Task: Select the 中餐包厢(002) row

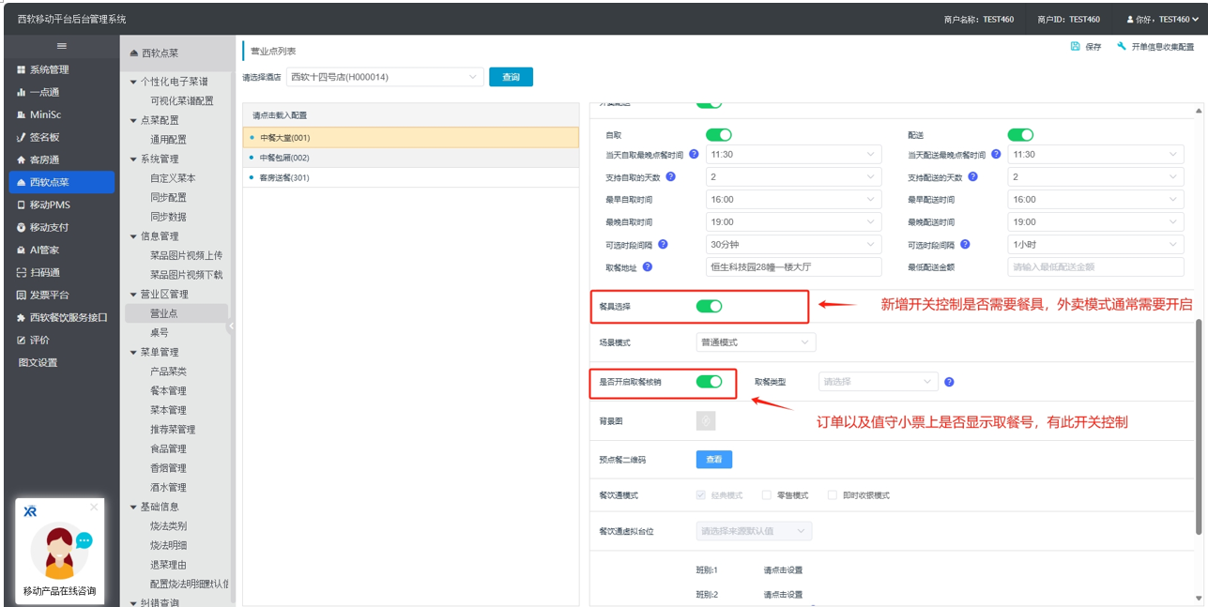Action: pos(410,158)
